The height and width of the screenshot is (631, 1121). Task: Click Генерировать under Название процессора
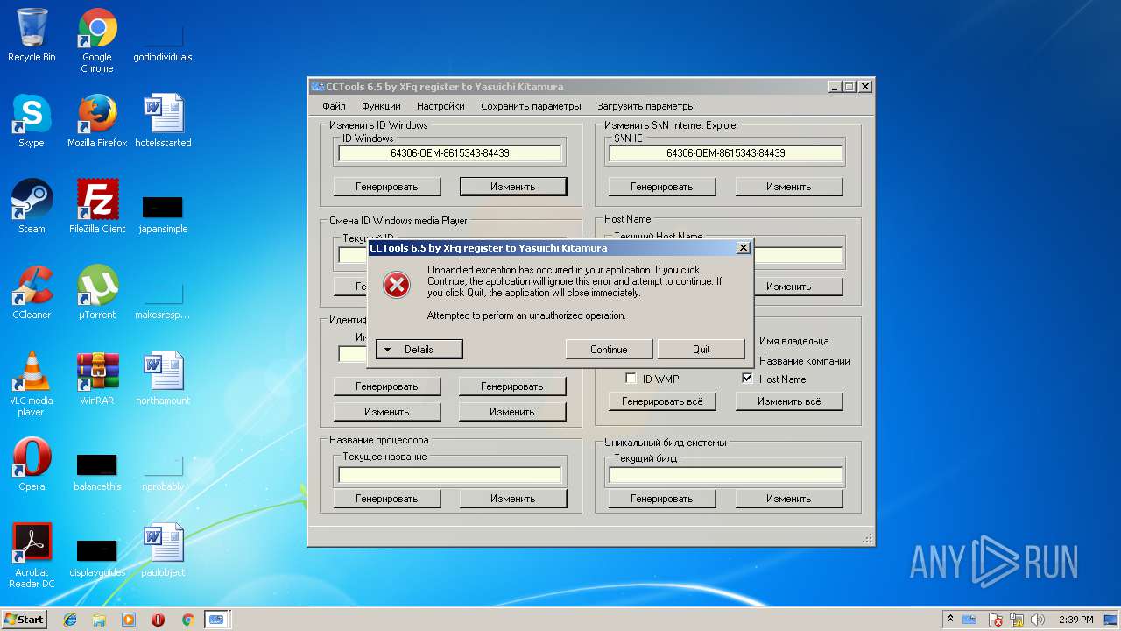coord(387,499)
